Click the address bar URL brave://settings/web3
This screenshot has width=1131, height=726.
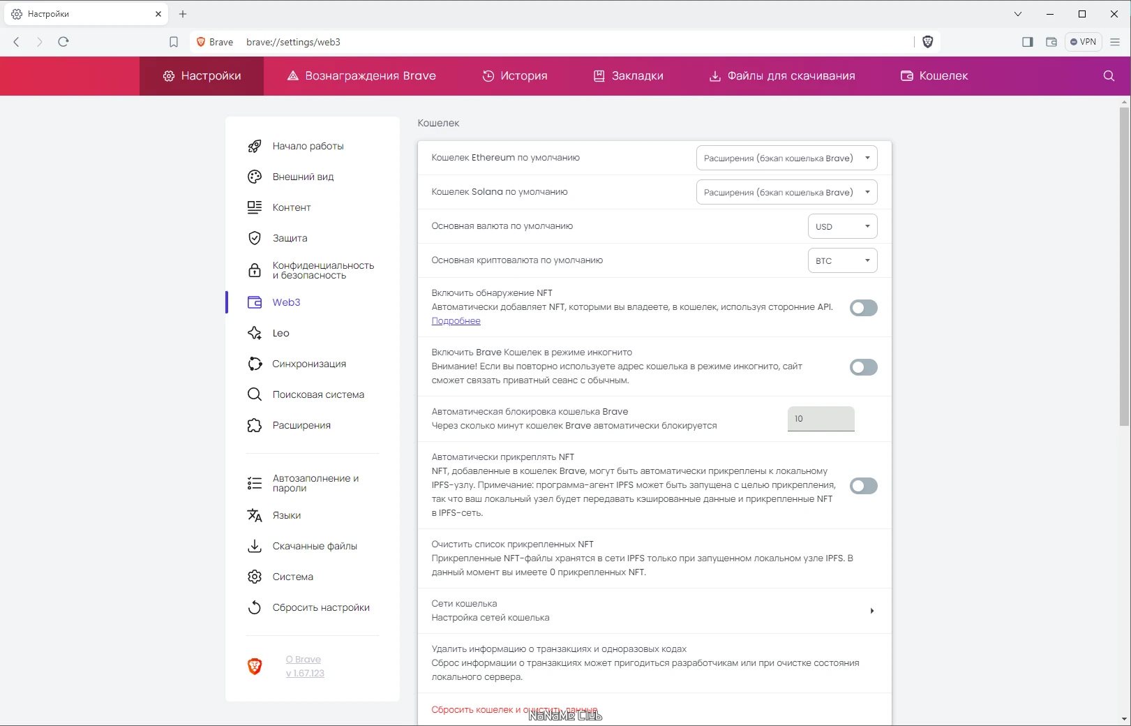click(x=293, y=42)
